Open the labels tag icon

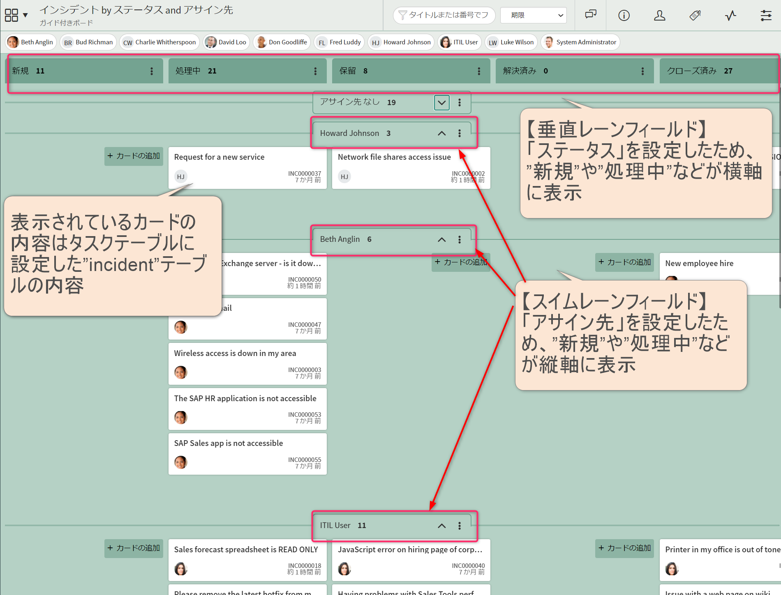pos(695,15)
